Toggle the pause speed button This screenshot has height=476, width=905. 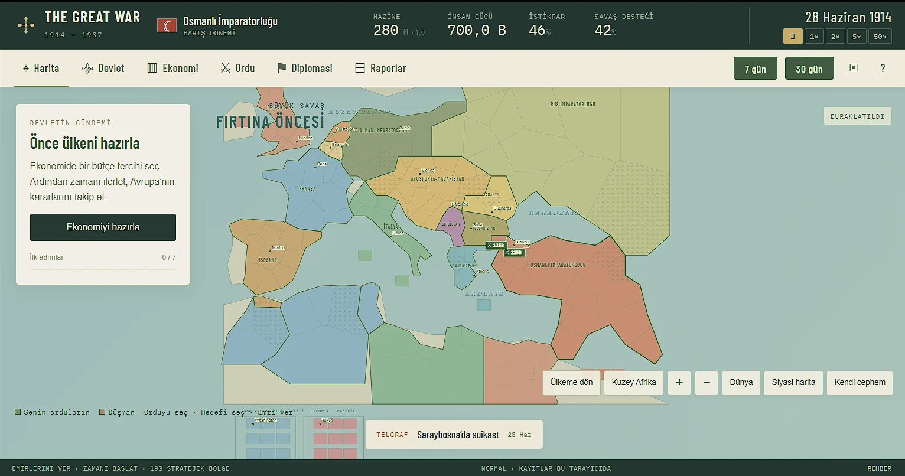(x=793, y=36)
